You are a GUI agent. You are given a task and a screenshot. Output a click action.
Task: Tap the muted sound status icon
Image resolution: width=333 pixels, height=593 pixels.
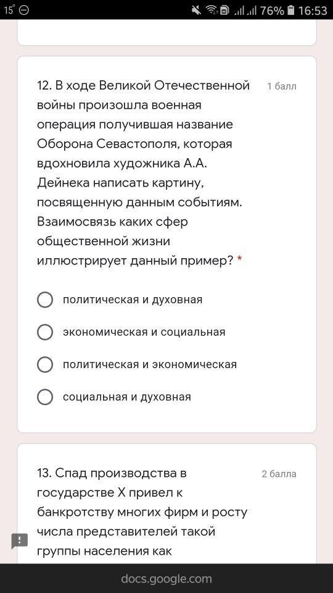click(196, 11)
